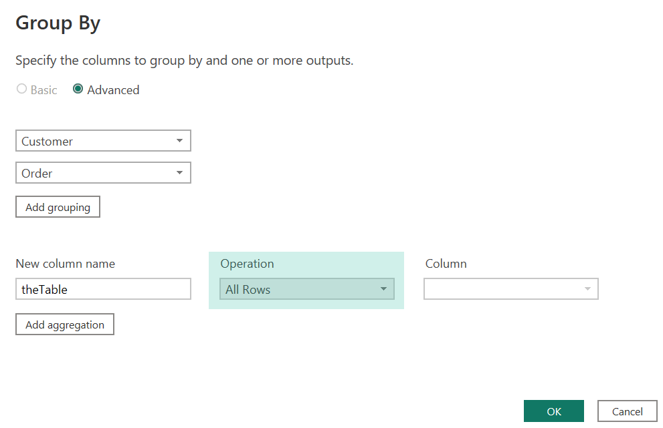Select the Basic radio button
The width and height of the screenshot is (663, 428).
(x=21, y=89)
